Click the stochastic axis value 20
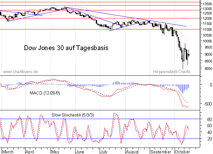The height and width of the screenshot is (154, 213). 209,139
